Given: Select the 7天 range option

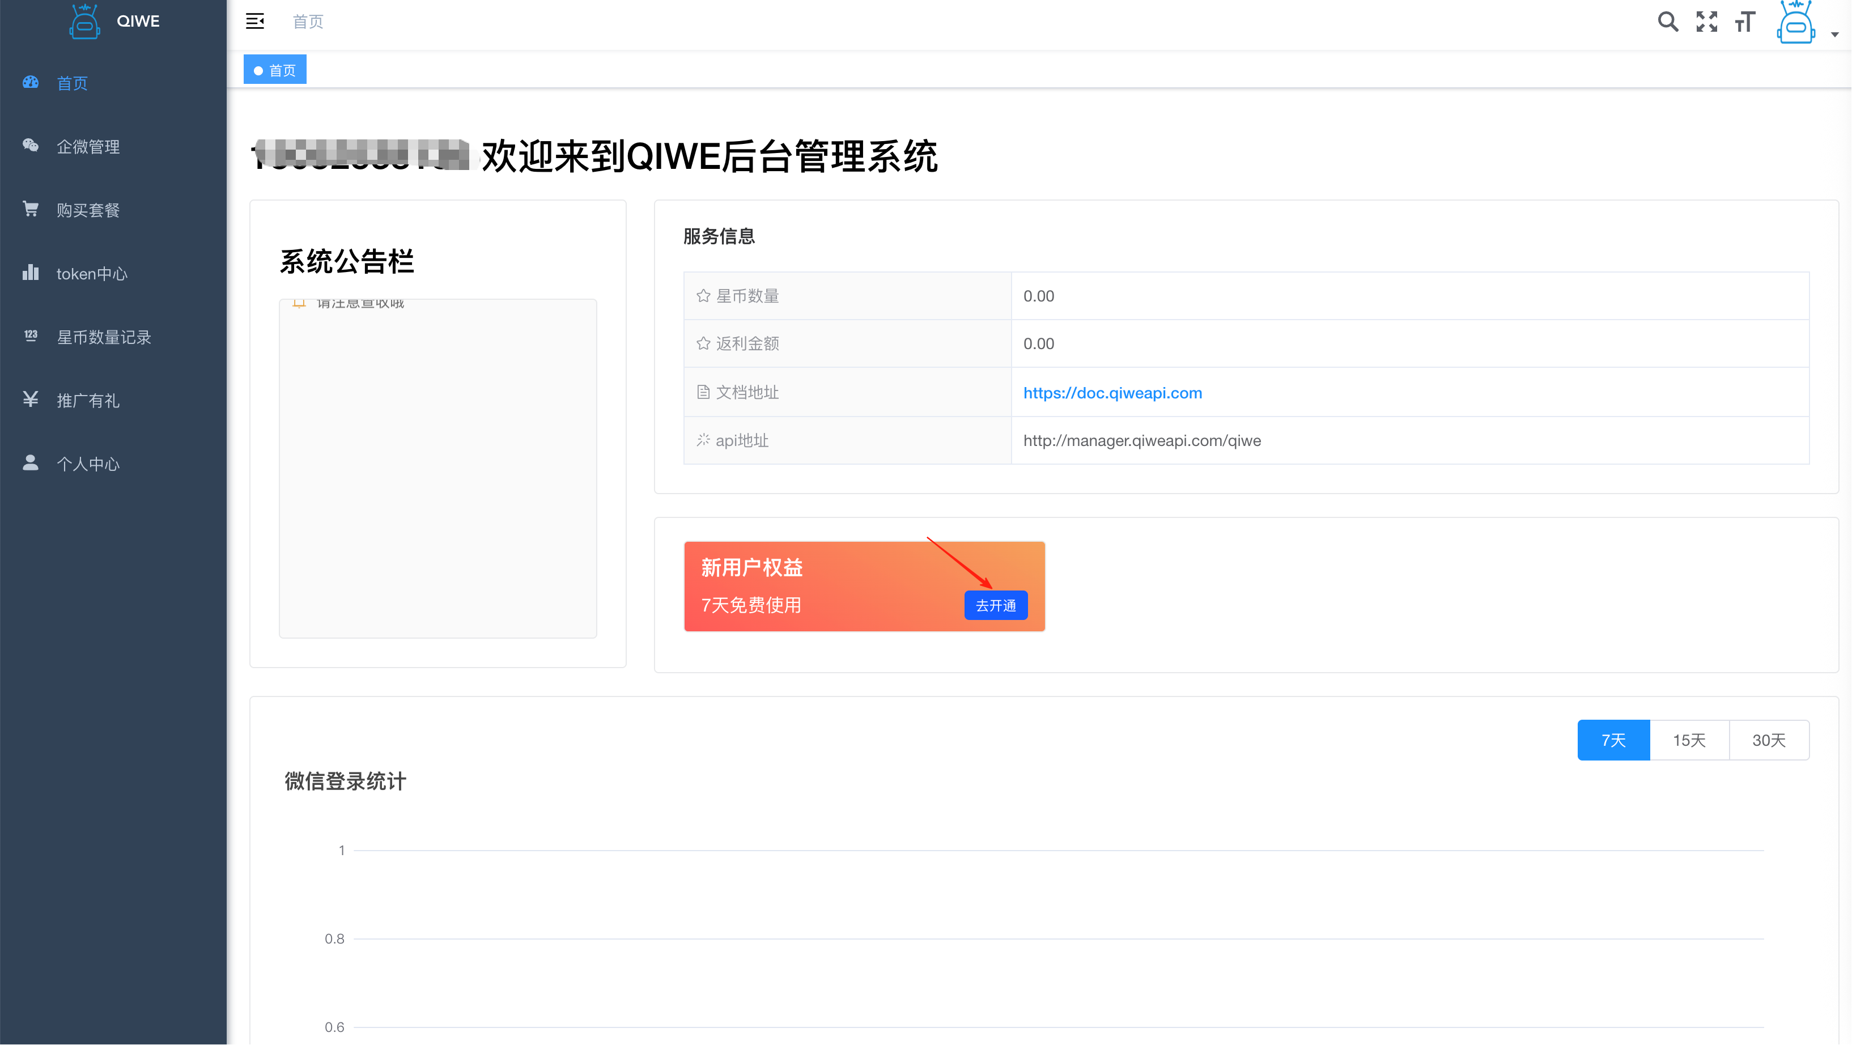Looking at the screenshot, I should coord(1613,740).
